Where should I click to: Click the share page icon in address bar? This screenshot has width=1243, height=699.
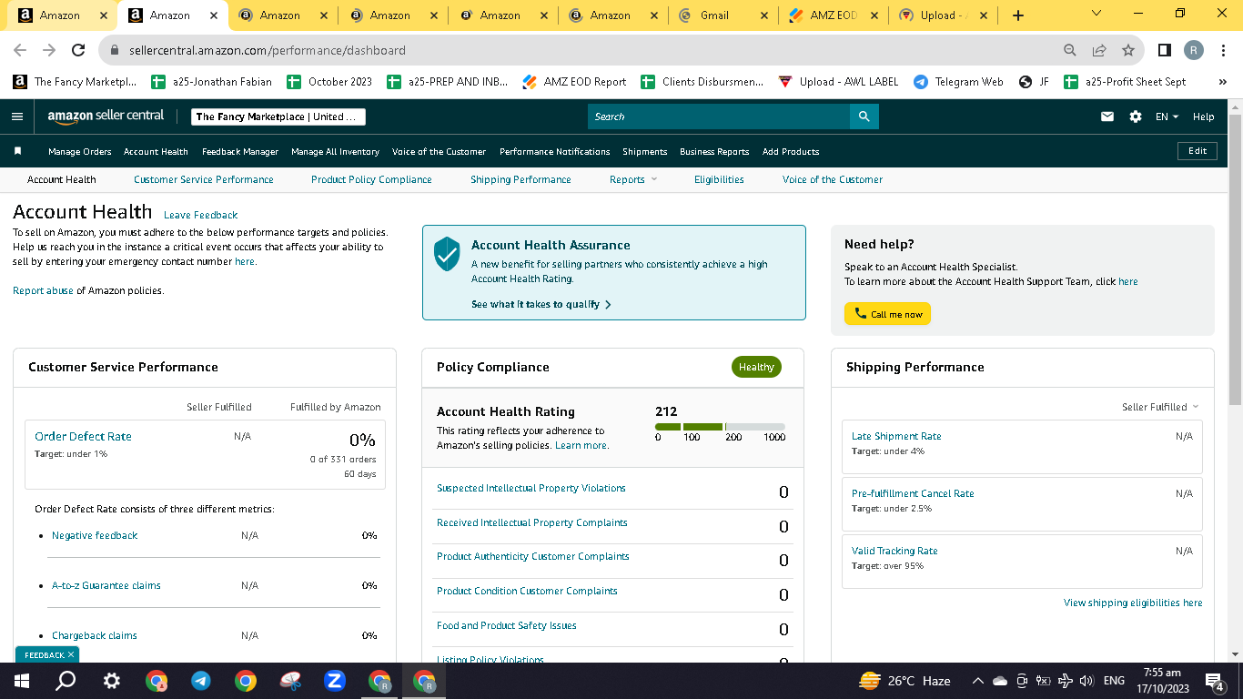1099,50
